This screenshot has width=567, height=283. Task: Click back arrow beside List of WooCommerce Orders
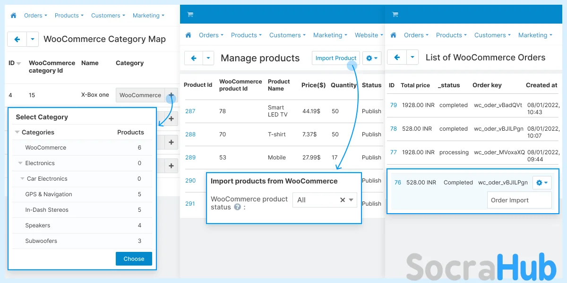coord(397,58)
